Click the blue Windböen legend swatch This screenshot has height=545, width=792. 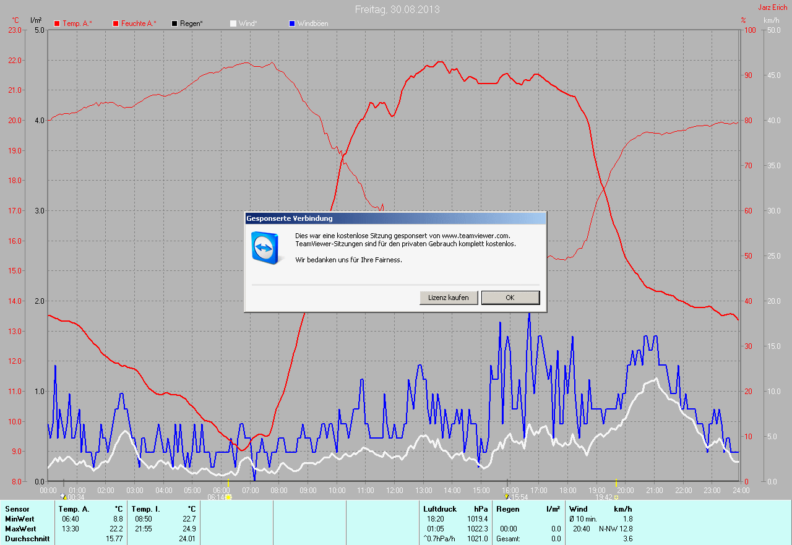coord(292,24)
